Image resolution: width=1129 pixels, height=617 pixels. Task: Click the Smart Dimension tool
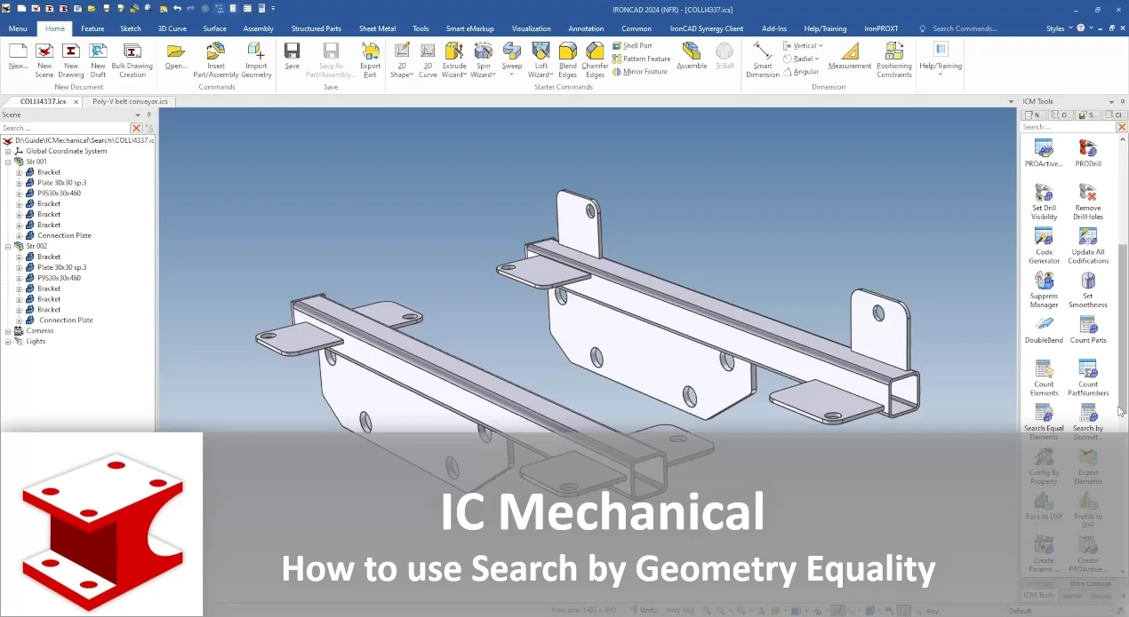(763, 59)
